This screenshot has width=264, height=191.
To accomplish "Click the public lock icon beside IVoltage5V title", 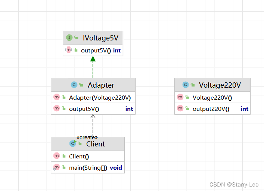I will [x=76, y=37].
